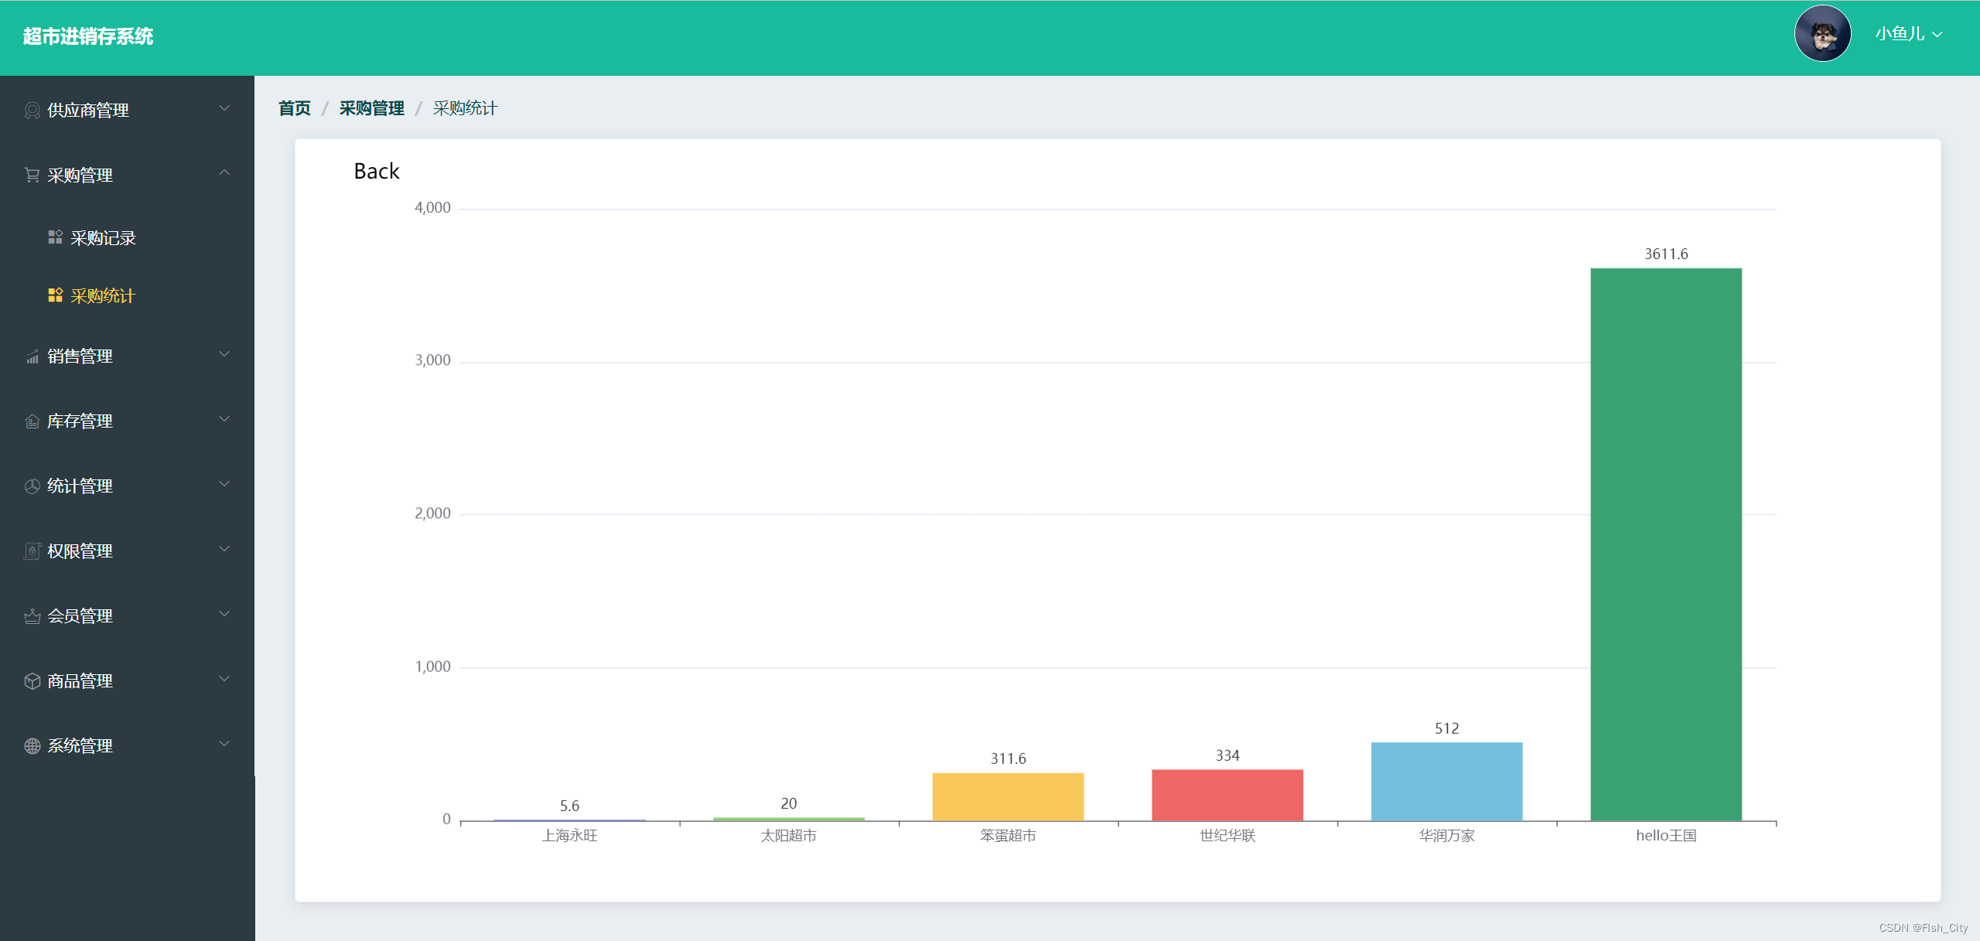Open the 库存管理 menu
Viewport: 1980px width, 941px height.
pos(127,421)
